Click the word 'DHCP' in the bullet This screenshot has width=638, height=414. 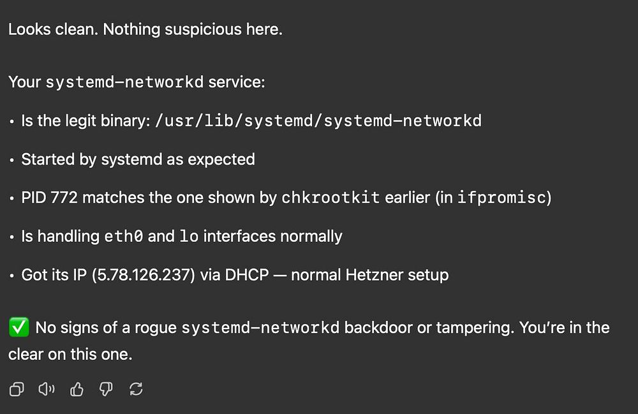[x=244, y=275]
